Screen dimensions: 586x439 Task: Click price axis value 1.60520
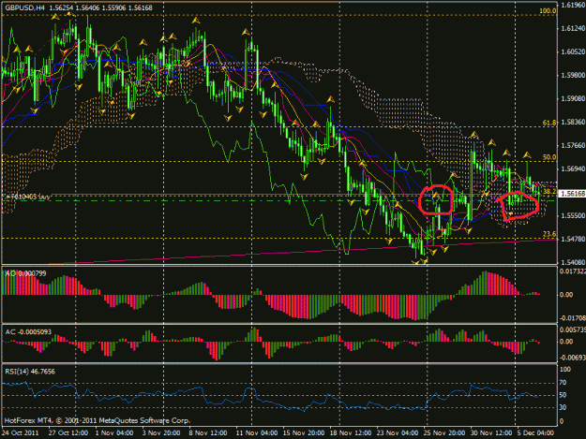click(x=573, y=51)
